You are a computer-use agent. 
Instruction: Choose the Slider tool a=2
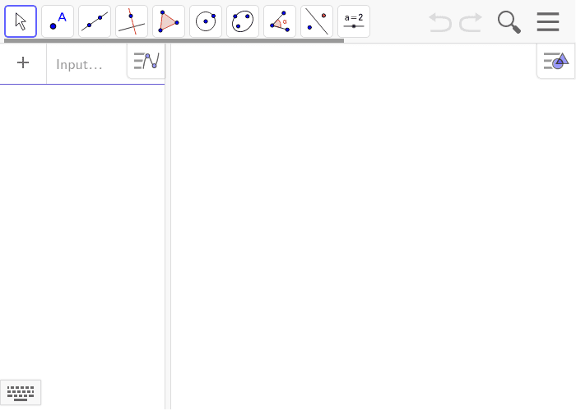354,21
